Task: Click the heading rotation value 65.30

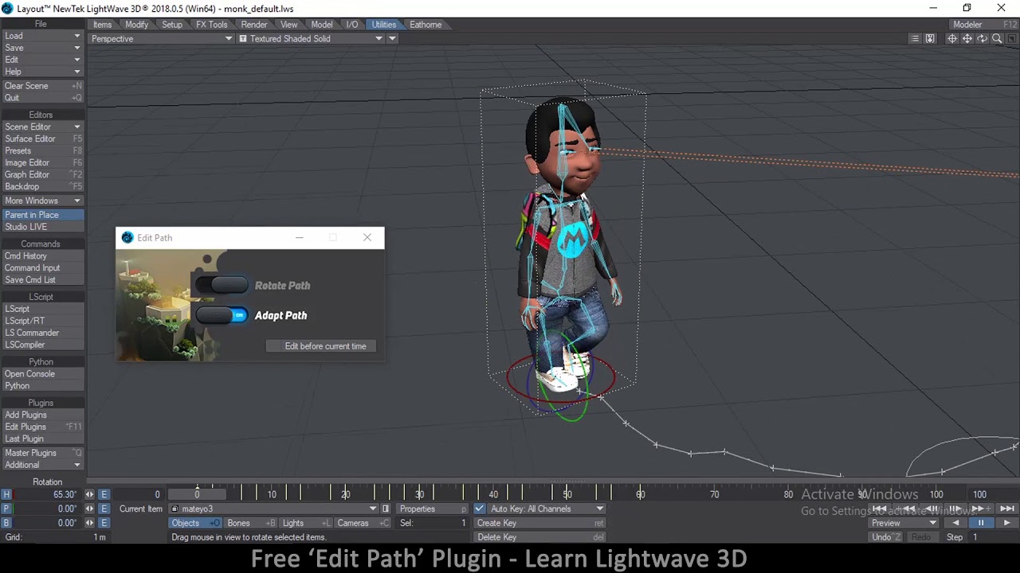Action: (x=49, y=494)
